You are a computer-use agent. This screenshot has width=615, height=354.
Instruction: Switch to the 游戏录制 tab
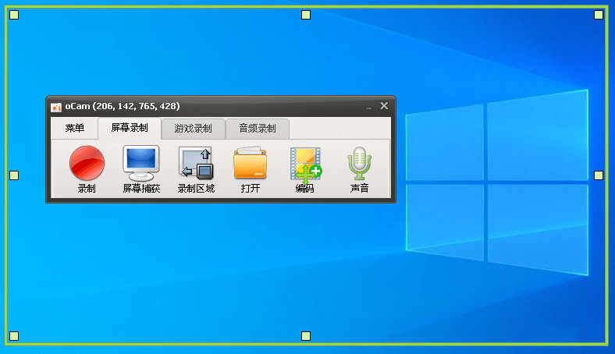pyautogui.click(x=193, y=129)
